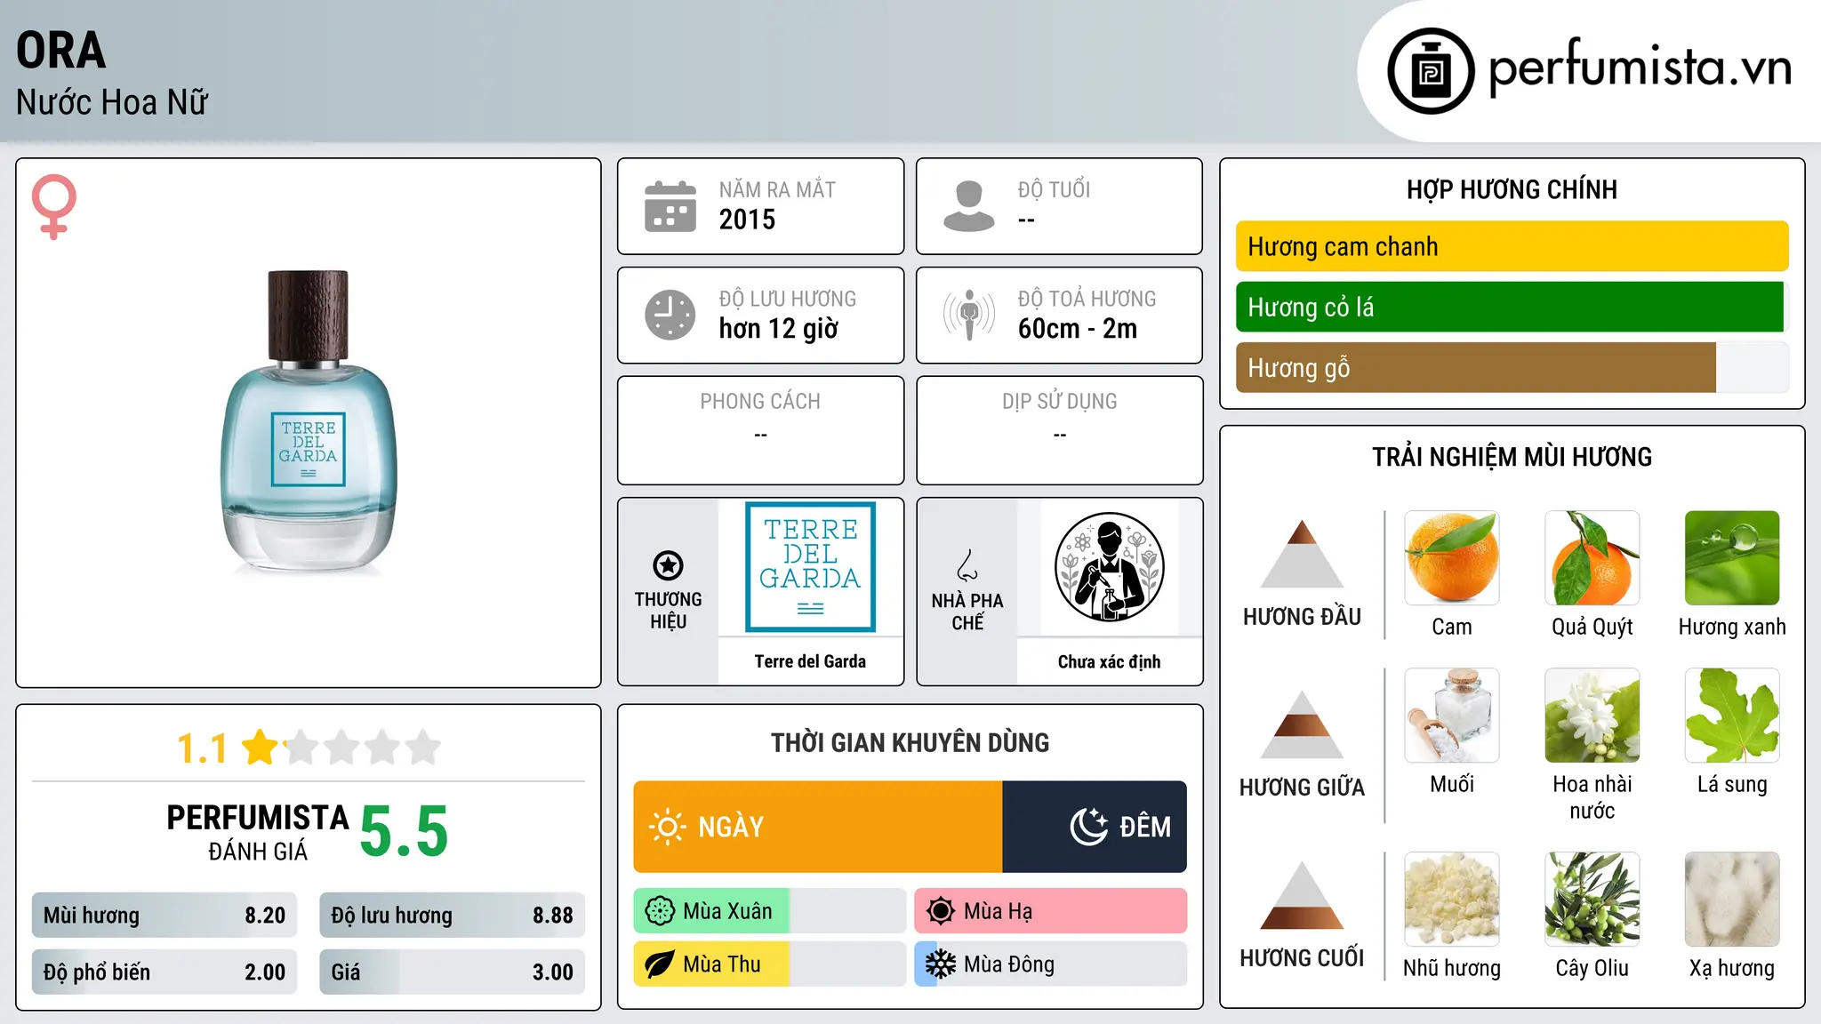Image resolution: width=1821 pixels, height=1024 pixels.
Task: Click the Thời gian khuyên dùng heading
Action: pos(910,742)
